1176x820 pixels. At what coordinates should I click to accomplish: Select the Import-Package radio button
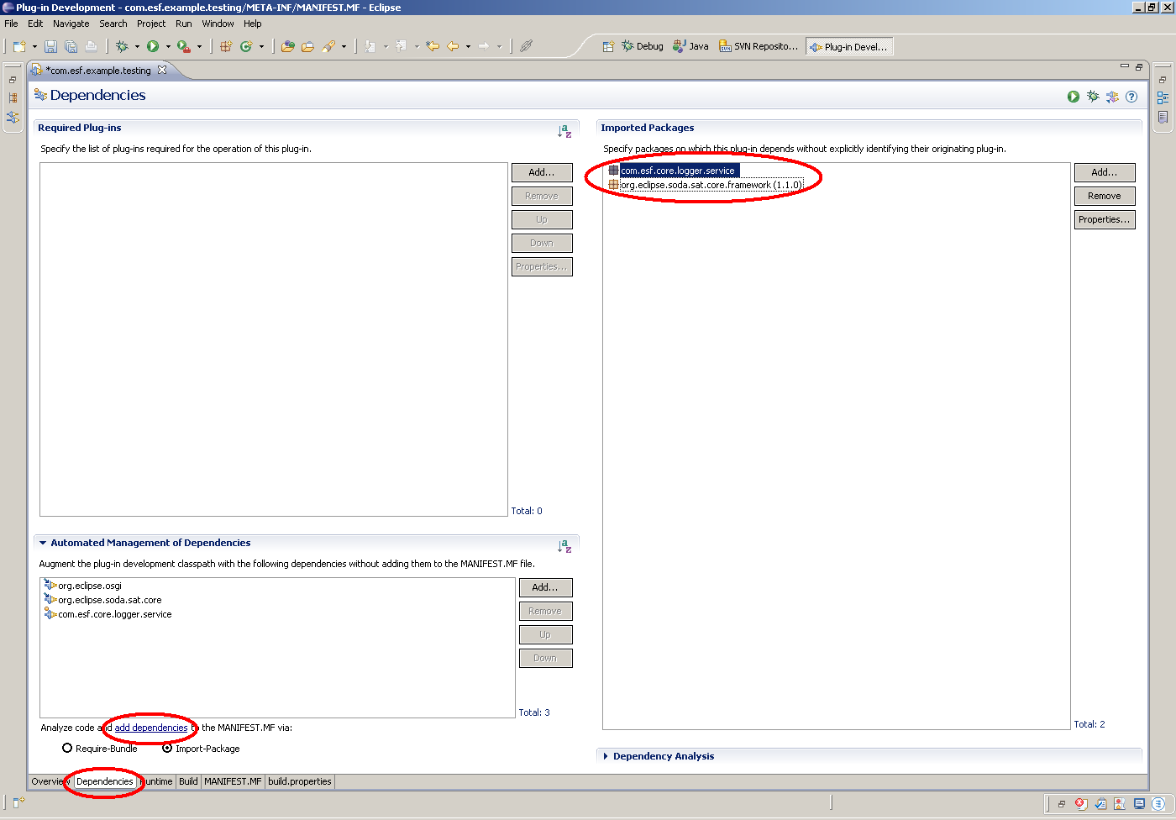pos(167,748)
